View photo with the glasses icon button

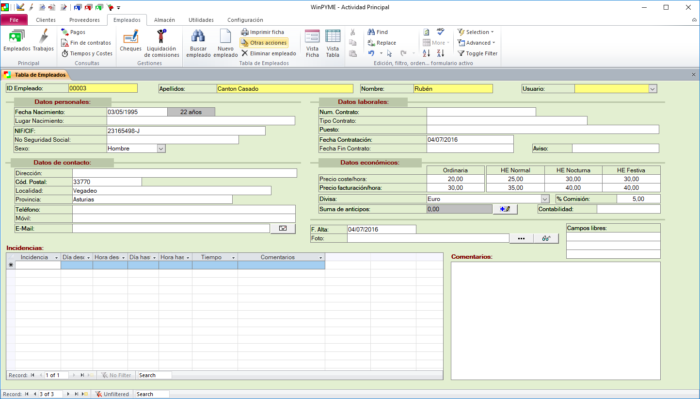pos(546,238)
